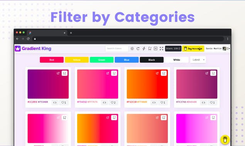Toggle fullscreen expand icon in header
This screenshot has width=245, height=146.
point(161,48)
